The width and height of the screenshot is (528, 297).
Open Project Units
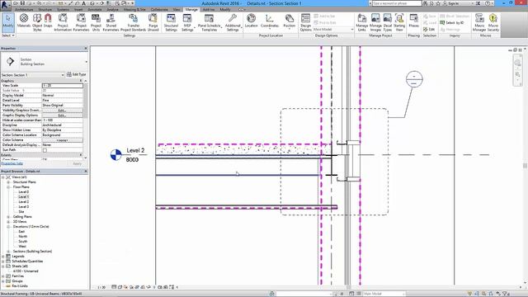pos(96,22)
